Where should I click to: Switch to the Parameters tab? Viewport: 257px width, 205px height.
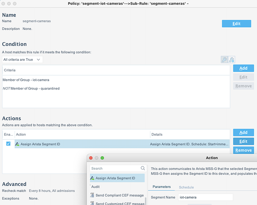[x=162, y=187]
